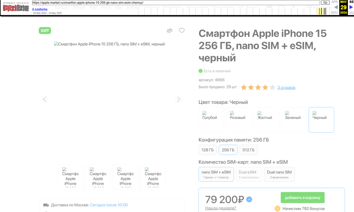Select the 128 ГБ memory option
Image resolution: width=354 pixels, height=212 pixels.
point(207,150)
